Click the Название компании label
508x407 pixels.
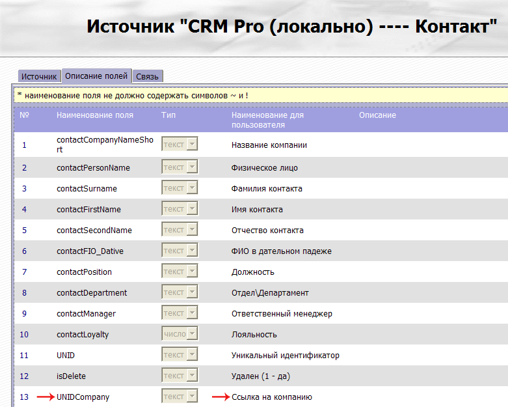(x=269, y=145)
